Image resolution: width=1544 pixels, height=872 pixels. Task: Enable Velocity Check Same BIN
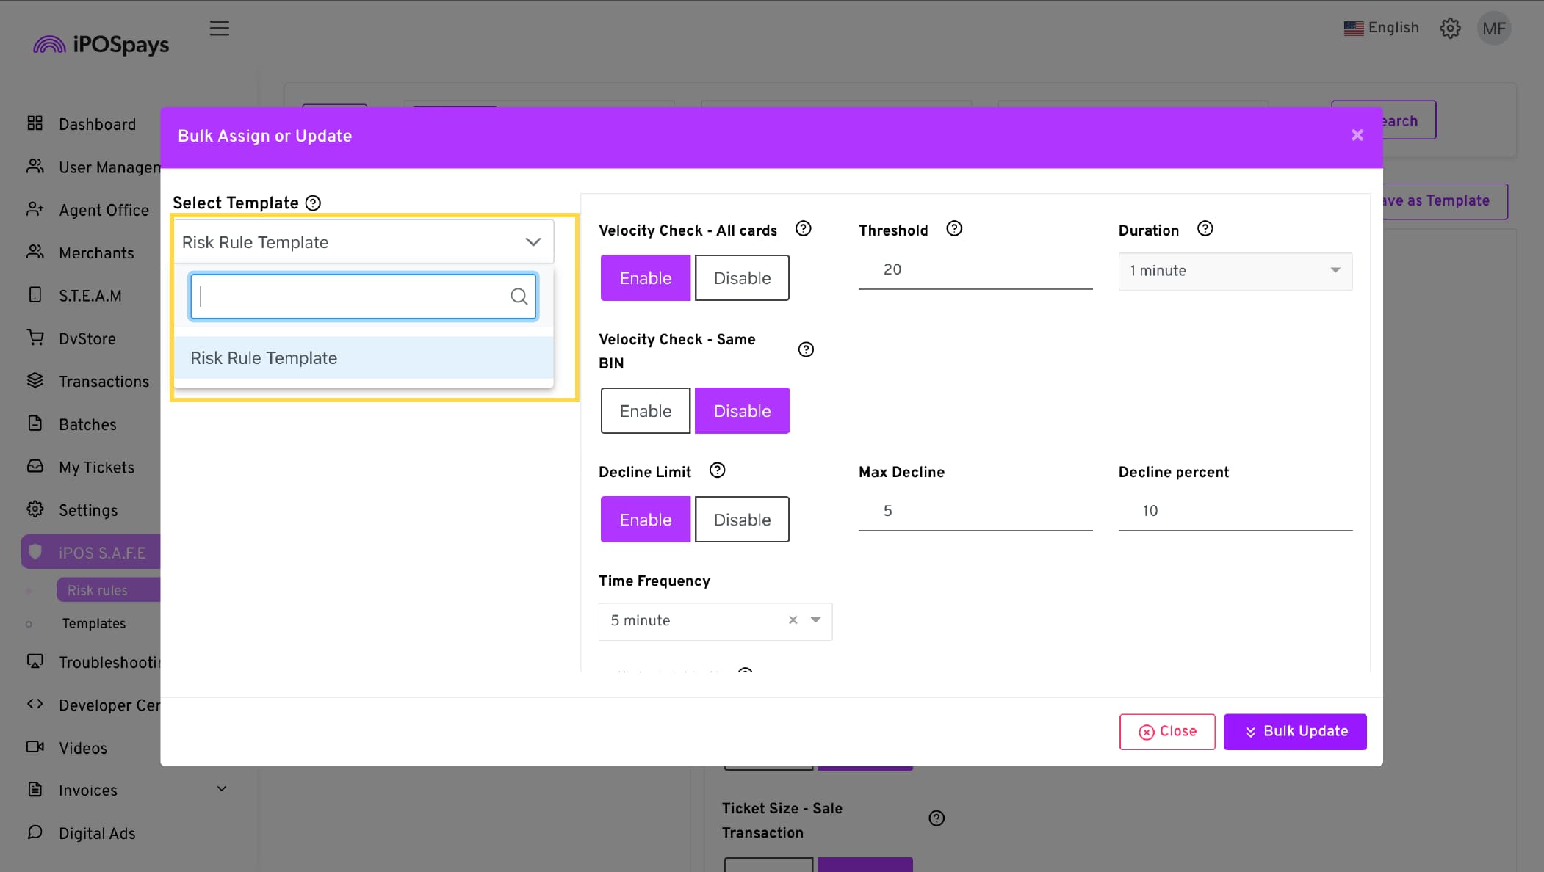tap(645, 411)
